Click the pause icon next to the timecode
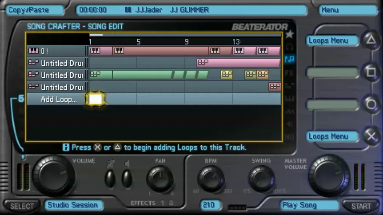383x215 pixels. [x=128, y=10]
